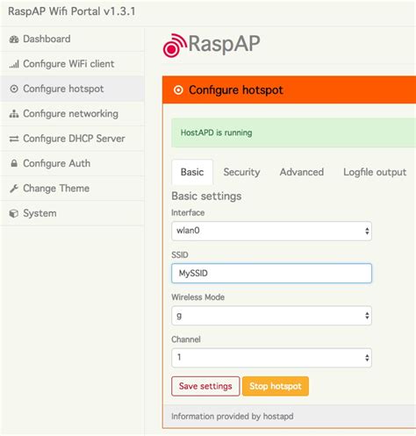
Task: Click the Configure hotspot panel title text
Action: (236, 90)
